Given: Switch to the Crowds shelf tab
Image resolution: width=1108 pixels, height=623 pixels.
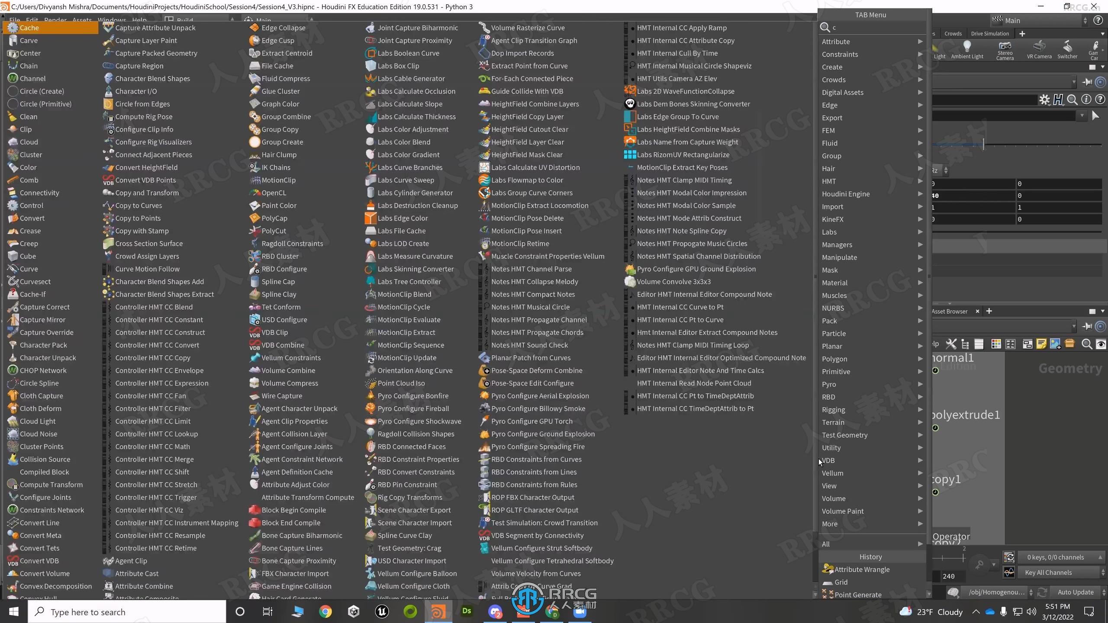Looking at the screenshot, I should [953, 33].
